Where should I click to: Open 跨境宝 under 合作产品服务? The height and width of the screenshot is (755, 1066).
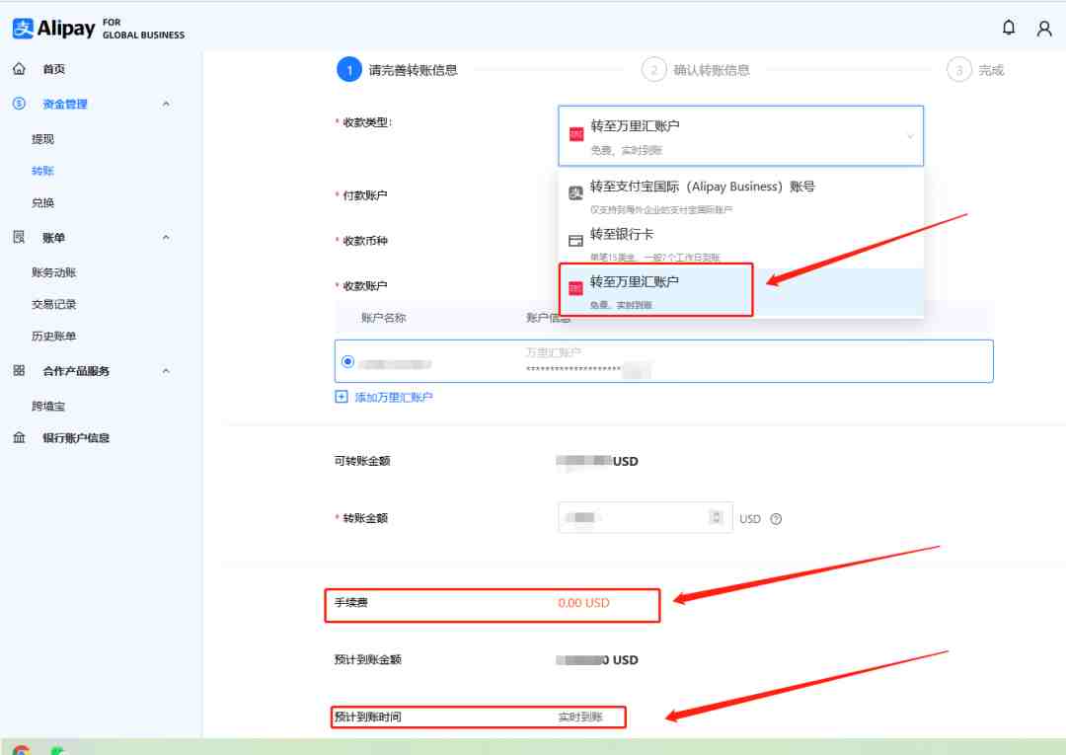[x=48, y=407]
